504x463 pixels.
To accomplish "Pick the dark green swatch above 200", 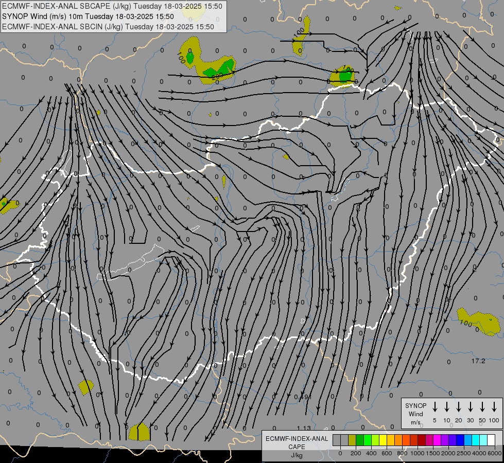I will click(x=360, y=440).
